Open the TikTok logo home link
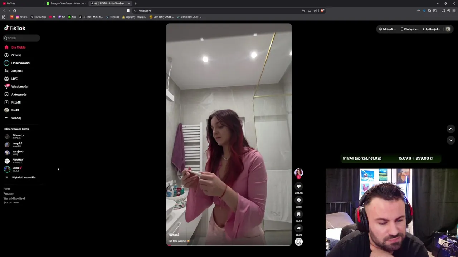 point(15,28)
